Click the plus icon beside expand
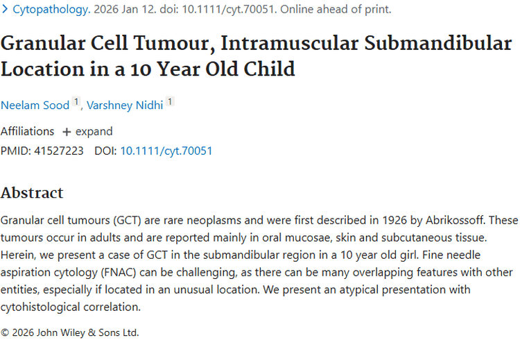This screenshot has width=520, height=347. point(67,131)
